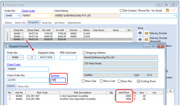Click the Invoice field containing NR
This screenshot has width=180, height=106.
tap(58, 80)
